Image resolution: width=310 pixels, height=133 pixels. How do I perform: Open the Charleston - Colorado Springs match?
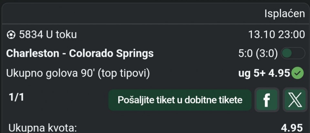tap(80, 53)
